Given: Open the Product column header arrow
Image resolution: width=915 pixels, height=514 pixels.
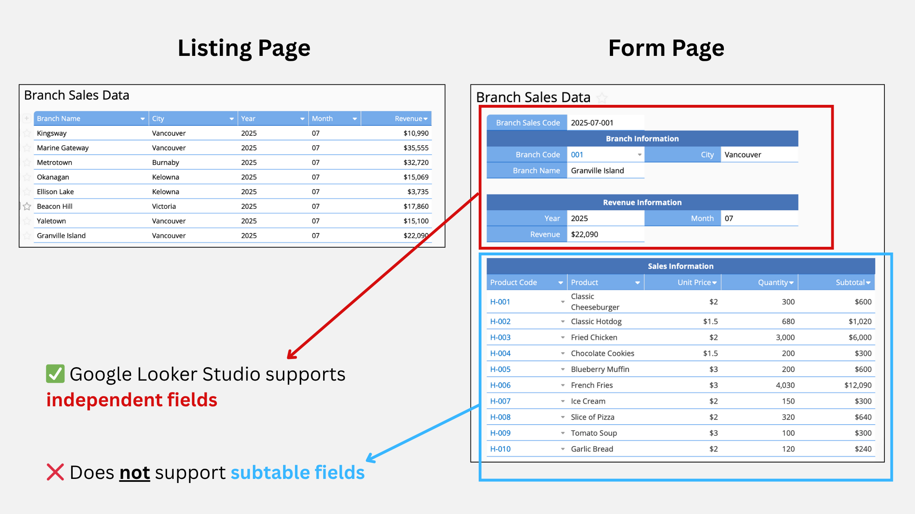Looking at the screenshot, I should coord(637,283).
